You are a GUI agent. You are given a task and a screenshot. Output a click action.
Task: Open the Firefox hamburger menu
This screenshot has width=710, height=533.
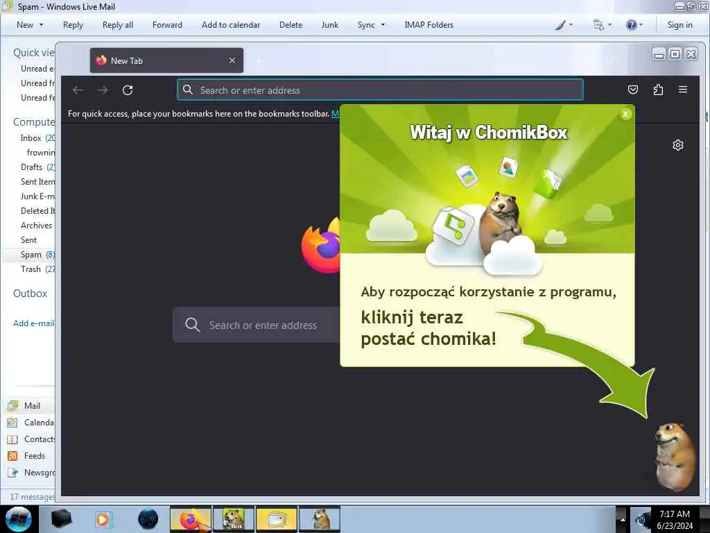point(683,90)
